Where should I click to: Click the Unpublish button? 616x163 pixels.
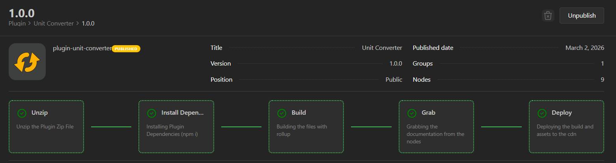coord(581,16)
